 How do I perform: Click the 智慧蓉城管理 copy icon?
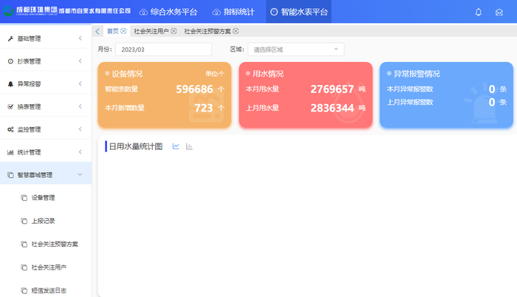(x=10, y=175)
